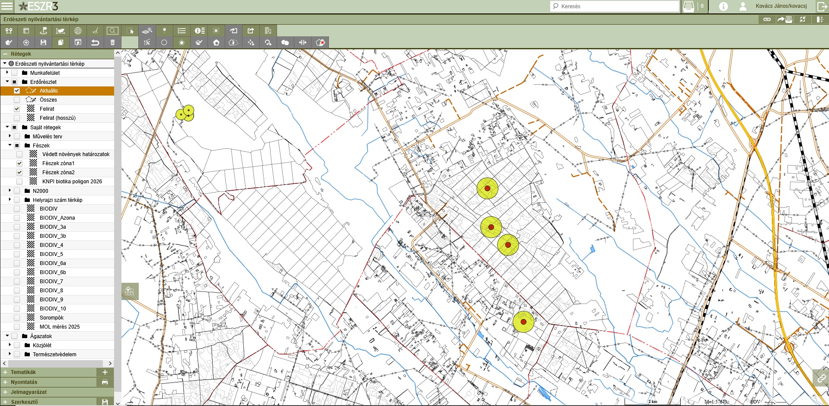This screenshot has width=829, height=406.
Task: Expand the Művelés terv folder
Action: coord(10,136)
